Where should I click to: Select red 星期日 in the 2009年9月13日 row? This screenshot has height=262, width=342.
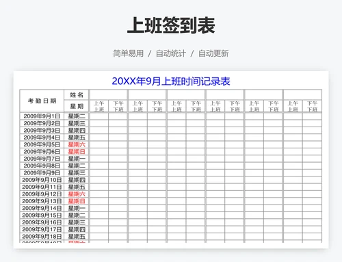tap(77, 201)
